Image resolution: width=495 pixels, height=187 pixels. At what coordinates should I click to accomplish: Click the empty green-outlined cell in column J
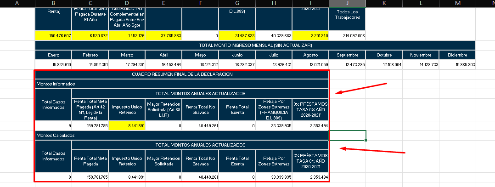(x=347, y=136)
